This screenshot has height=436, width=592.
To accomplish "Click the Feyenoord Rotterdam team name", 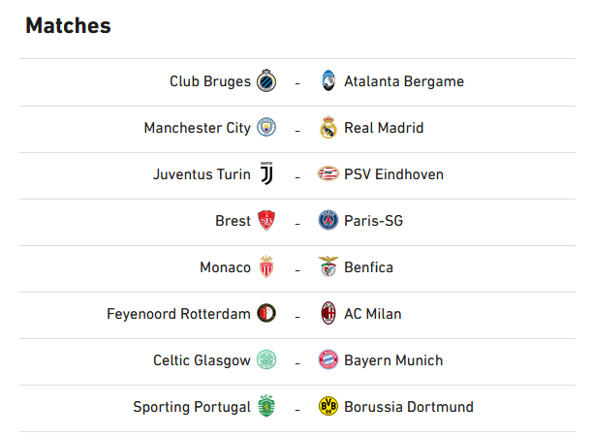I will click(x=178, y=314).
